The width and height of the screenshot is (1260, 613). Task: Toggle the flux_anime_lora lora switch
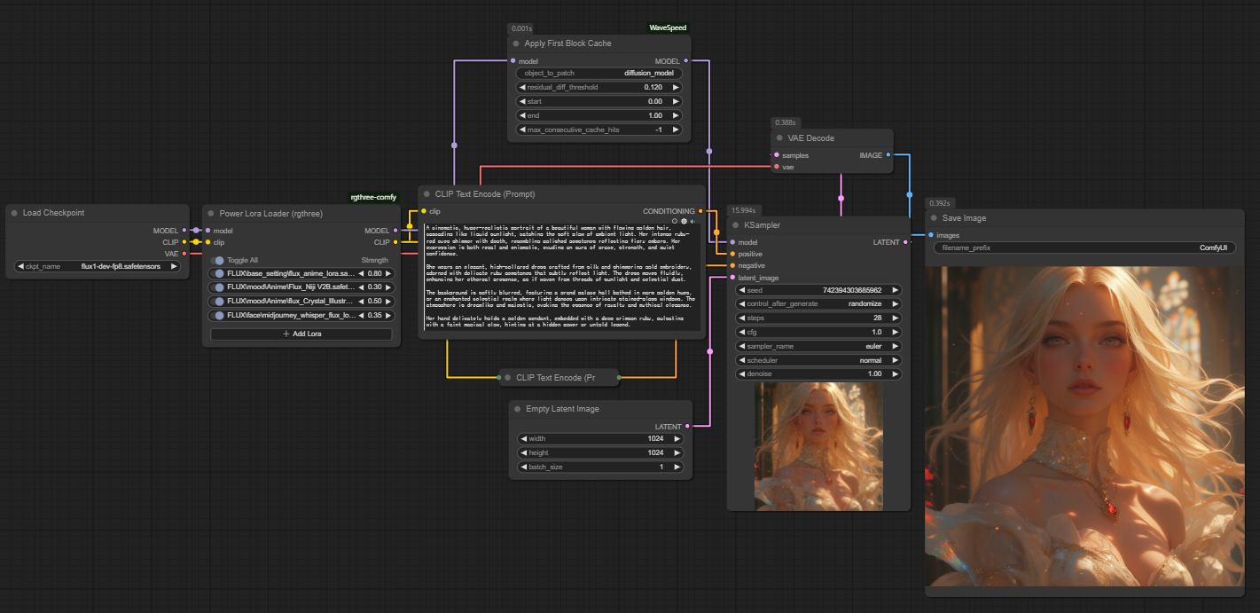[219, 274]
